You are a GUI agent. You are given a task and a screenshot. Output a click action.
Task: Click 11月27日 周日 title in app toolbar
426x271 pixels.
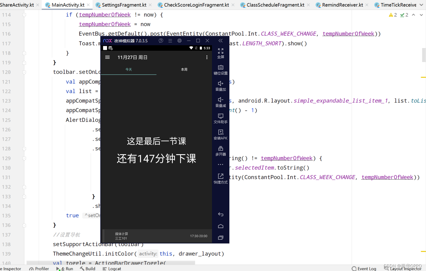coord(133,57)
